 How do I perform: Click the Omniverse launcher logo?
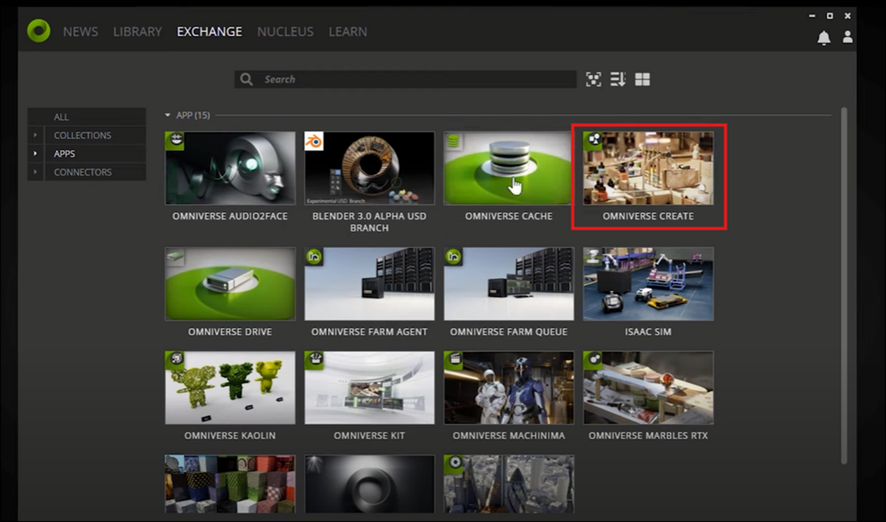38,31
